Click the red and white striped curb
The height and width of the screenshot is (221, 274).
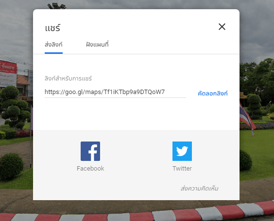[137, 214]
